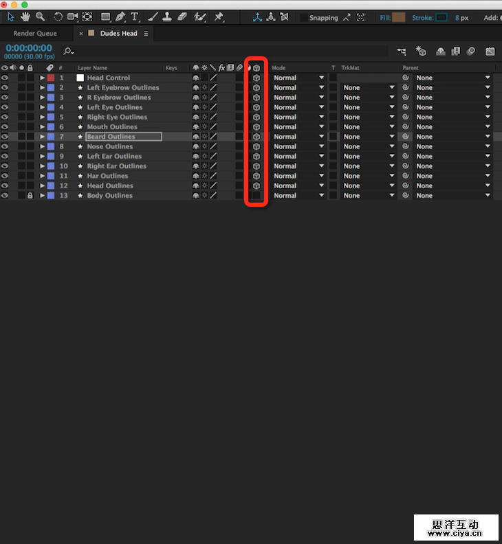502x544 pixels.
Task: Enable 3D switch for Body Outlines
Action: [257, 195]
